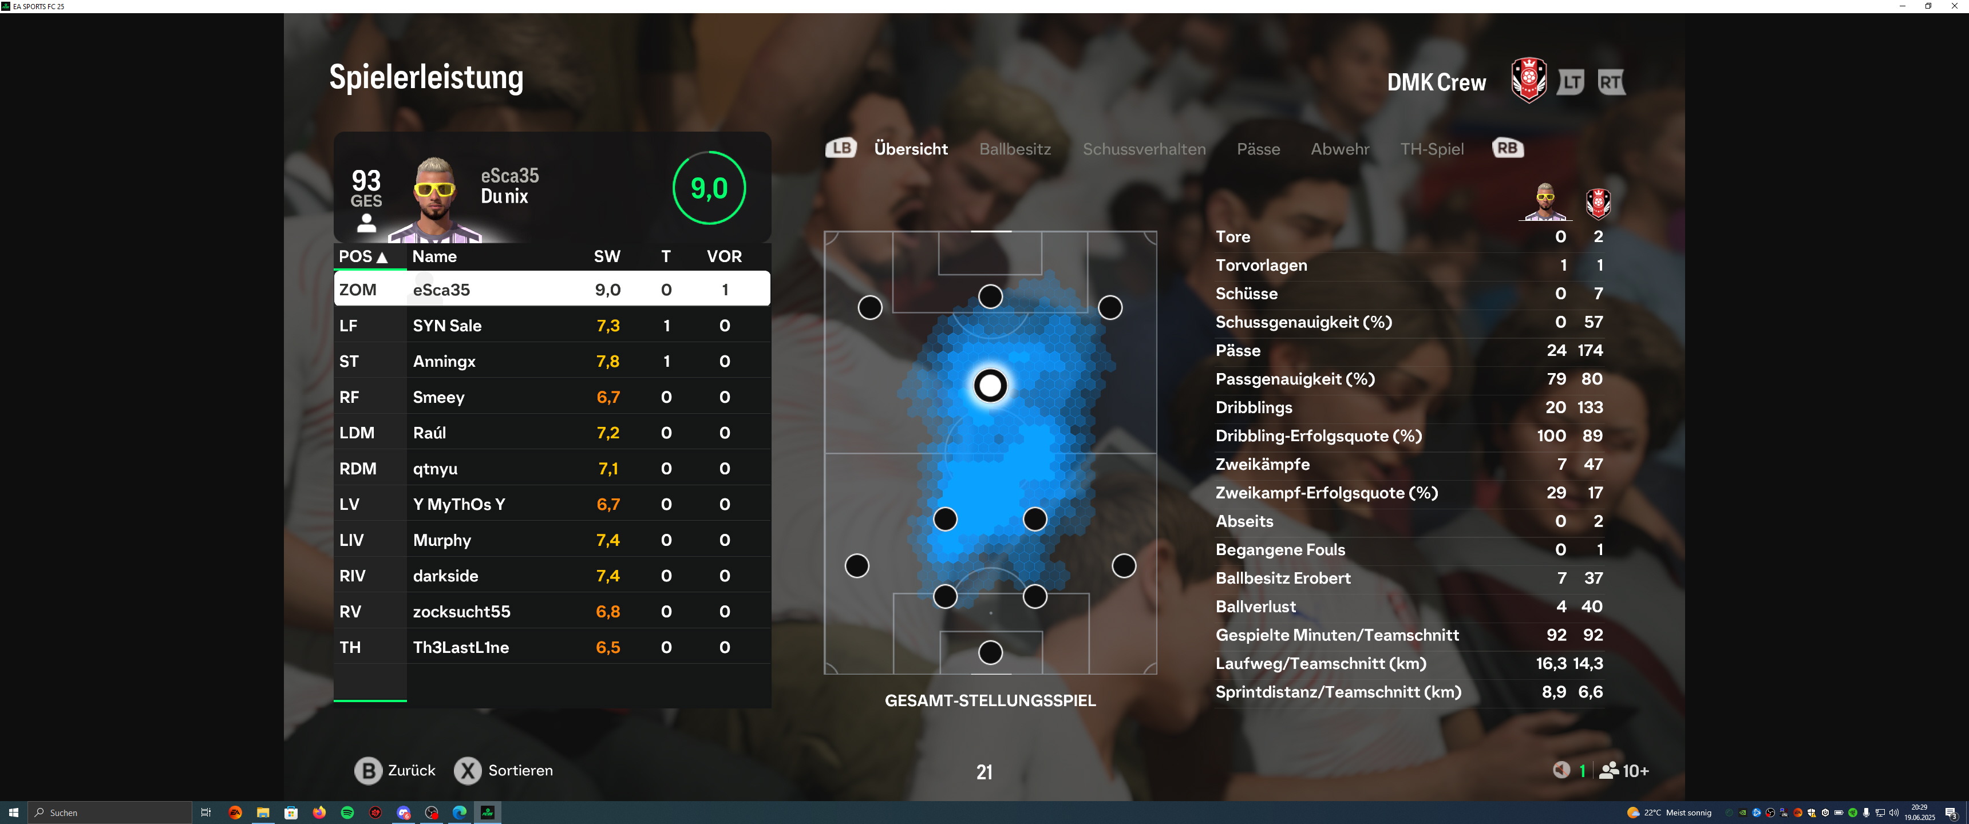Click the RB bumper icon
The image size is (1969, 824).
pos(1507,148)
